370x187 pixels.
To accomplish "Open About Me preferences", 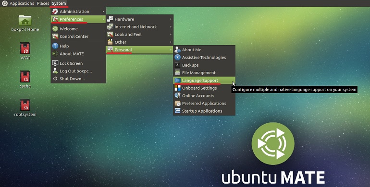I will point(204,50).
